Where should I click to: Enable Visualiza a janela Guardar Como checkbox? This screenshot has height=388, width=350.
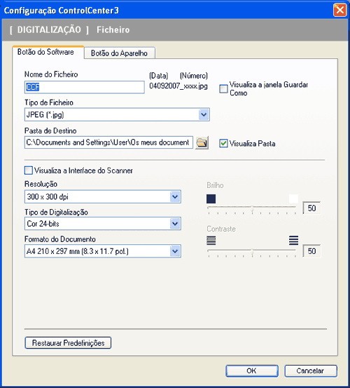coord(223,89)
